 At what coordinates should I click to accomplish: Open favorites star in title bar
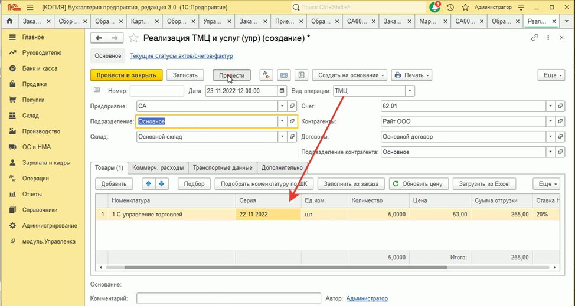coord(465,7)
